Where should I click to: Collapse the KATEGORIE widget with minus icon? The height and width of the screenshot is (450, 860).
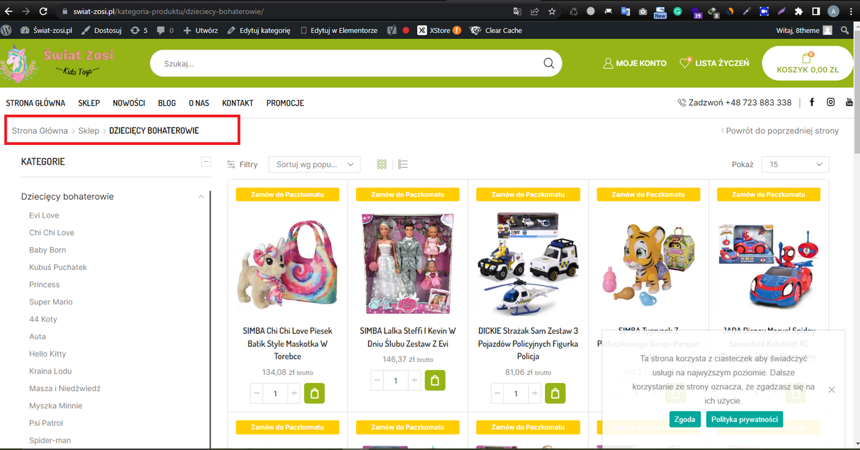206,162
